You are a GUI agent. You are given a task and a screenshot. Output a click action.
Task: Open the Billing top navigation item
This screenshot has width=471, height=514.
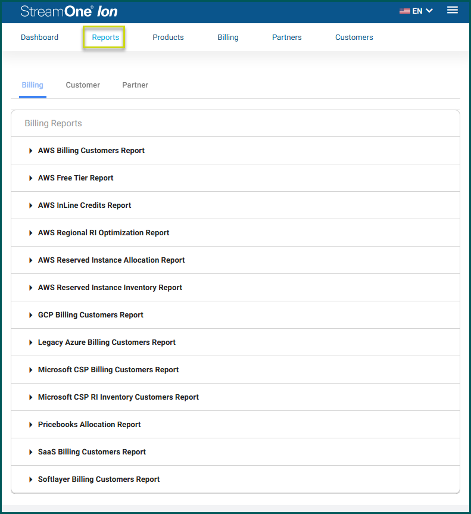[x=228, y=38]
